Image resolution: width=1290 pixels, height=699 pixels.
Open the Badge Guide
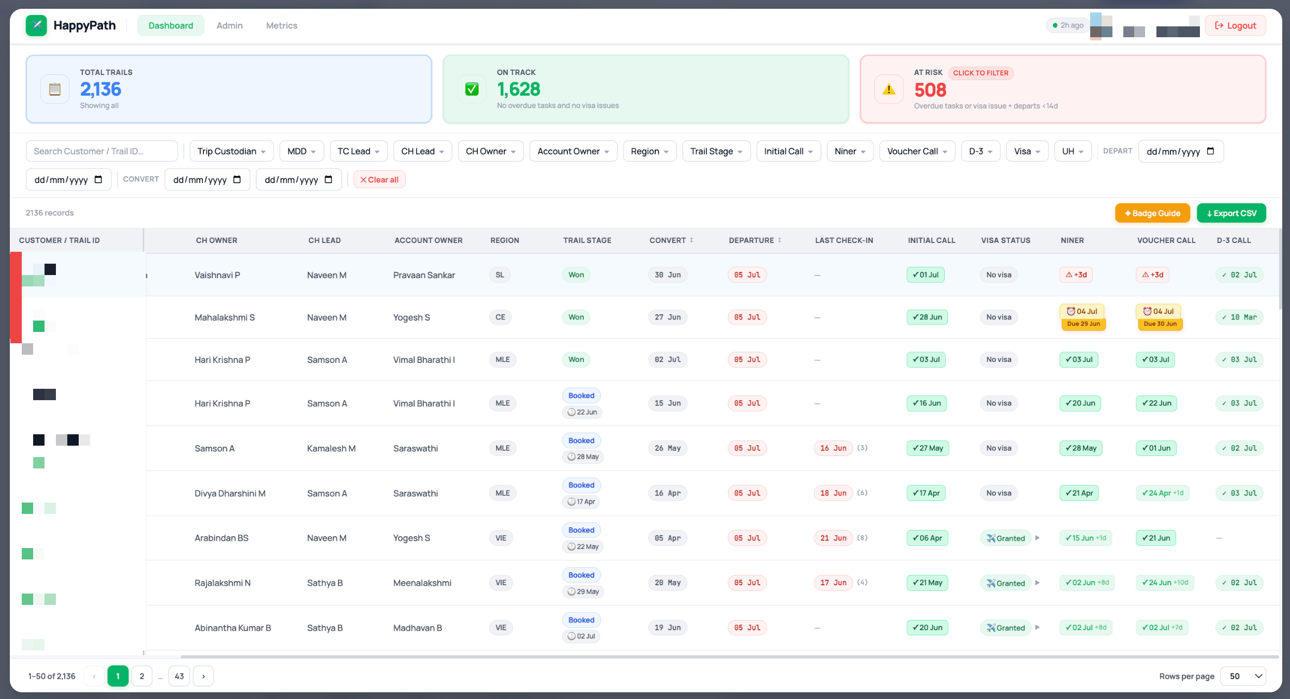click(x=1152, y=213)
